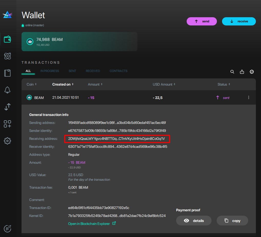Viewport: 261px width, 237px height.
Task: View payment proof details
Action: 194,221
